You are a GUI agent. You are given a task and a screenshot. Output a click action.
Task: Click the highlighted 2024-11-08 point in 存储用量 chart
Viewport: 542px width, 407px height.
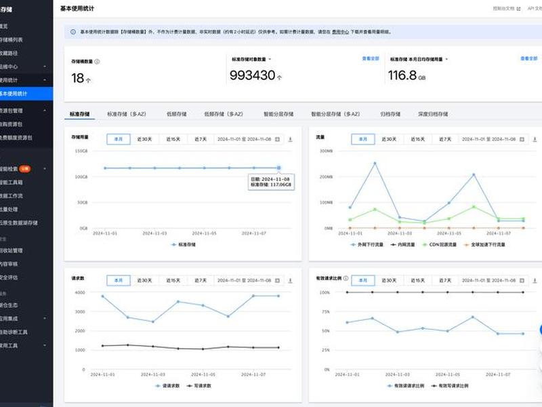(278, 168)
